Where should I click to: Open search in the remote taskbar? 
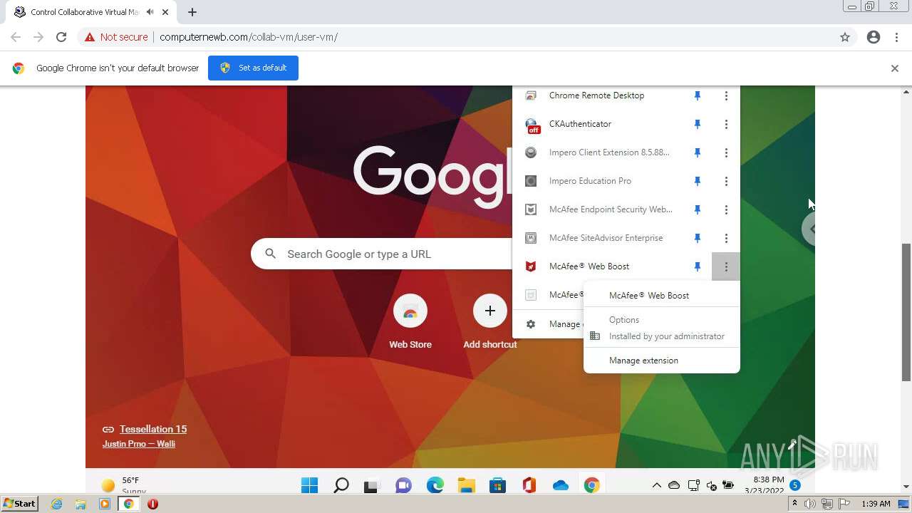point(341,485)
